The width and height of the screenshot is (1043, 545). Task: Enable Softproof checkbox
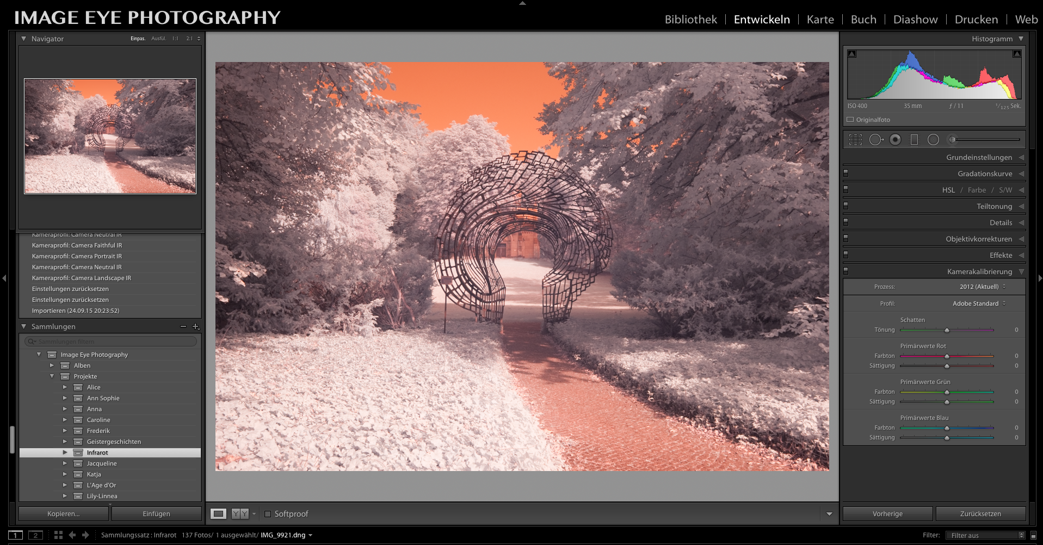[x=267, y=513]
